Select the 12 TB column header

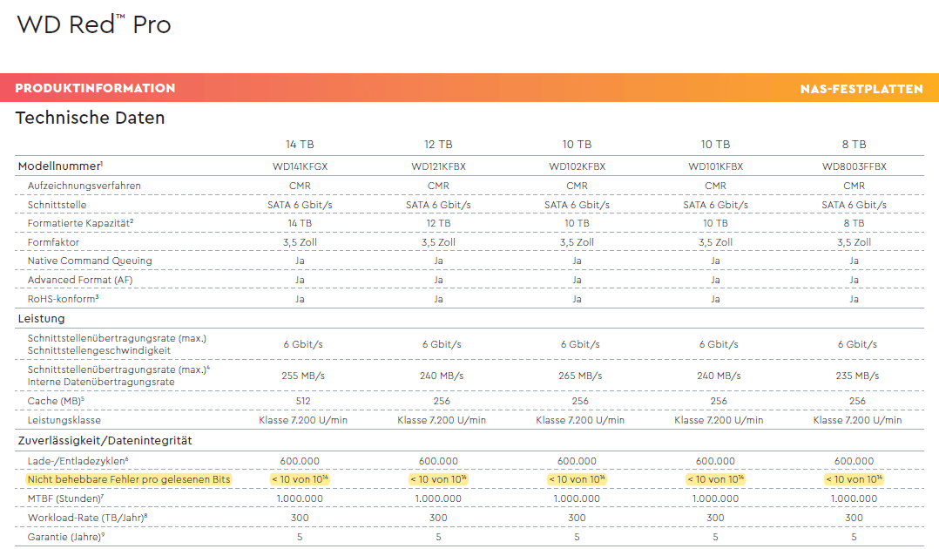pos(438,145)
